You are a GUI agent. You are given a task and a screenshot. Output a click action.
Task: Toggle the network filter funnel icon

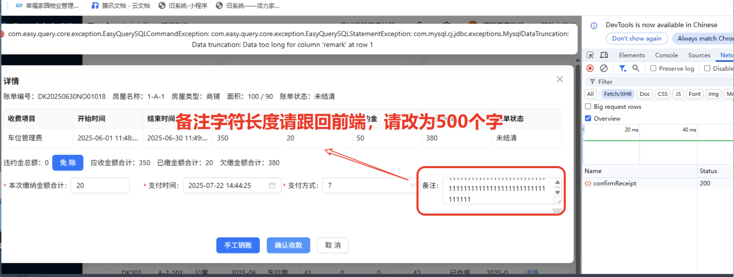click(x=622, y=69)
